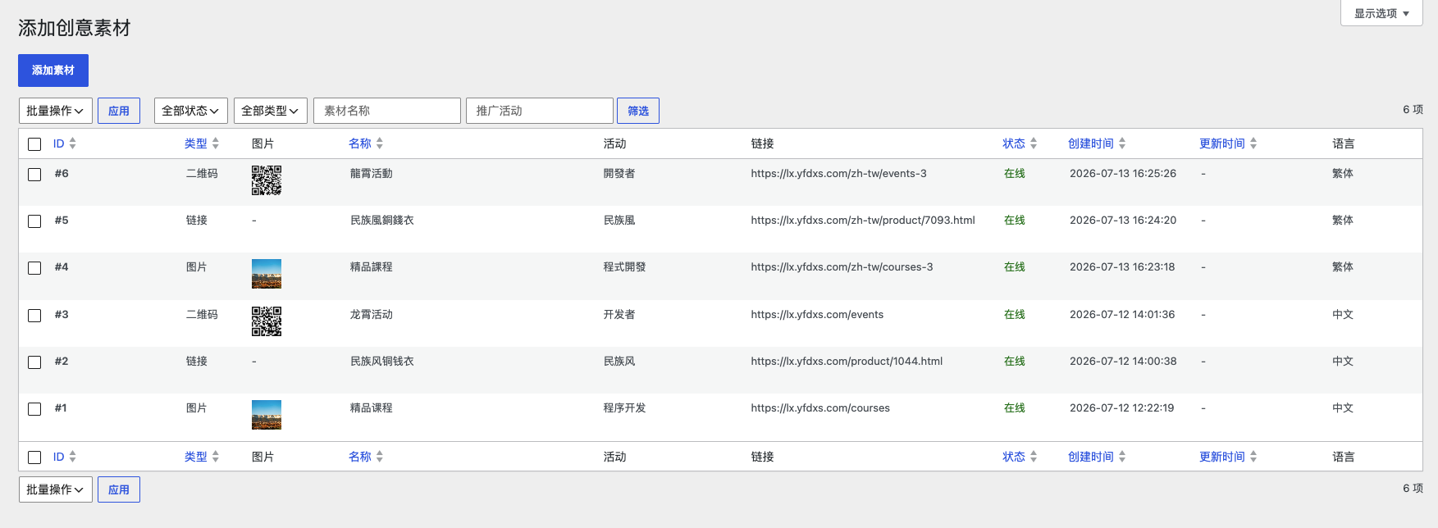Click 名称 sort arrows in header

point(379,143)
